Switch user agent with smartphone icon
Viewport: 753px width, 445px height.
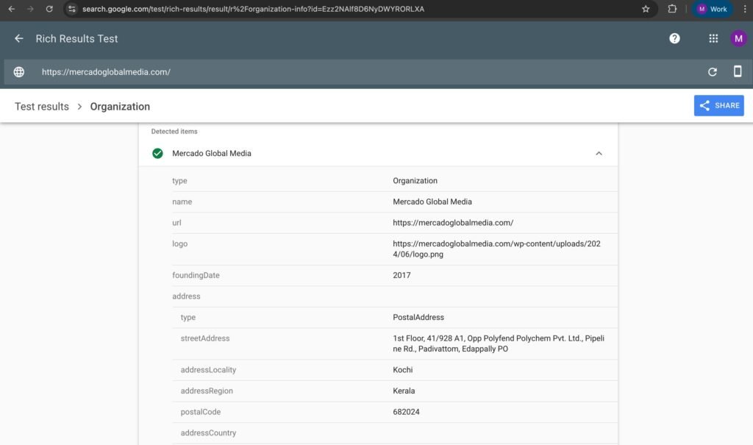pyautogui.click(x=738, y=71)
